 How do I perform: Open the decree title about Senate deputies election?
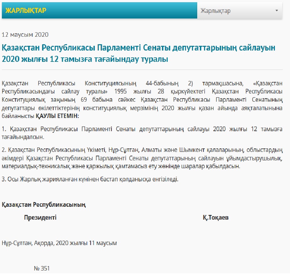pyautogui.click(x=138, y=53)
